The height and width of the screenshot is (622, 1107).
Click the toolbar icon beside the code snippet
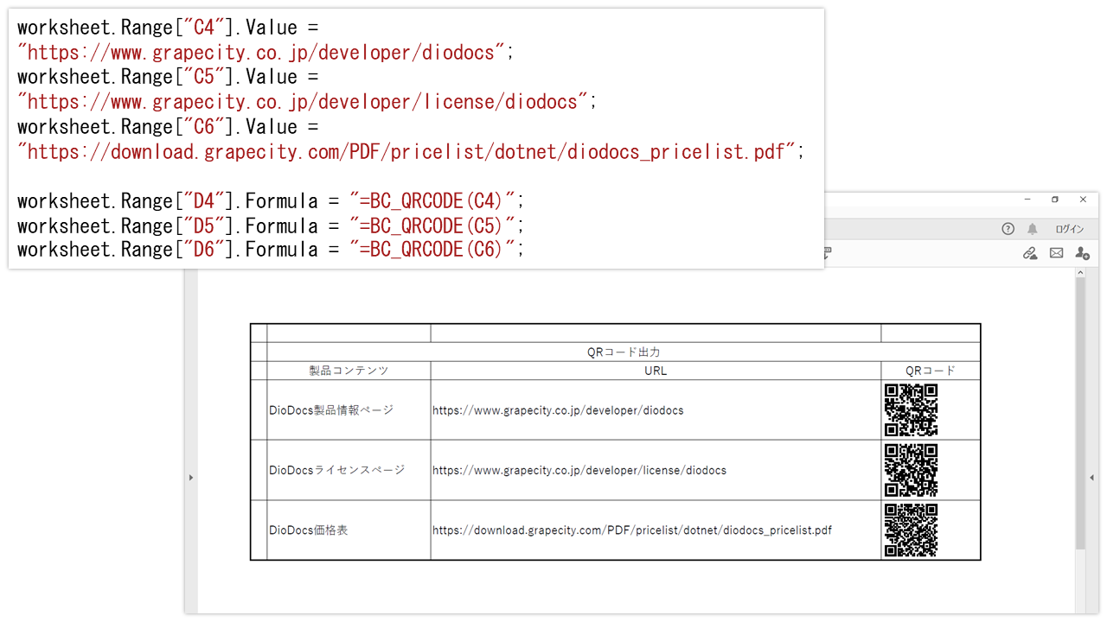[x=828, y=253]
